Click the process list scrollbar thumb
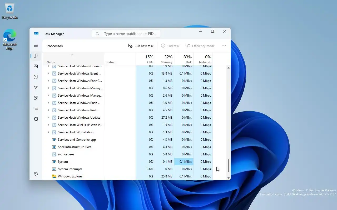Image resolution: width=337 pixels, height=210 pixels. [x=228, y=165]
